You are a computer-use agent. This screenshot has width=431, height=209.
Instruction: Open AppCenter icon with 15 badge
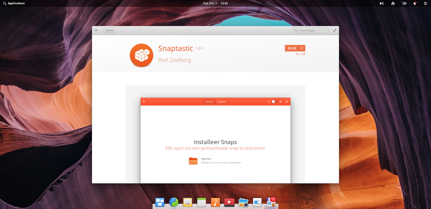(x=271, y=202)
